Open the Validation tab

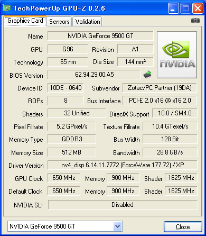tap(88, 22)
